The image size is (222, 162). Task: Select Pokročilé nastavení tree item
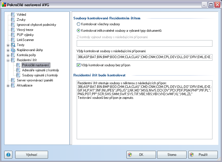pyautogui.click(x=36, y=65)
